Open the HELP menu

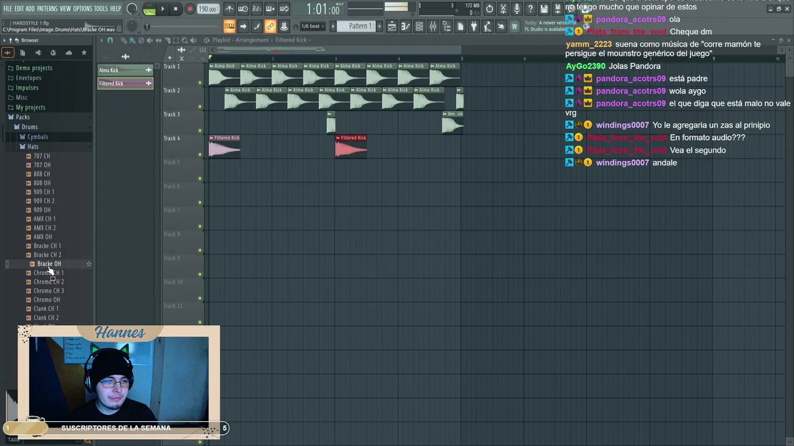coord(115,9)
